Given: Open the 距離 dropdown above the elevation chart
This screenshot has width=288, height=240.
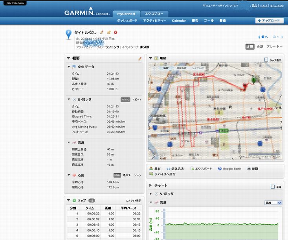Looking at the screenshot, I should coord(273,203).
